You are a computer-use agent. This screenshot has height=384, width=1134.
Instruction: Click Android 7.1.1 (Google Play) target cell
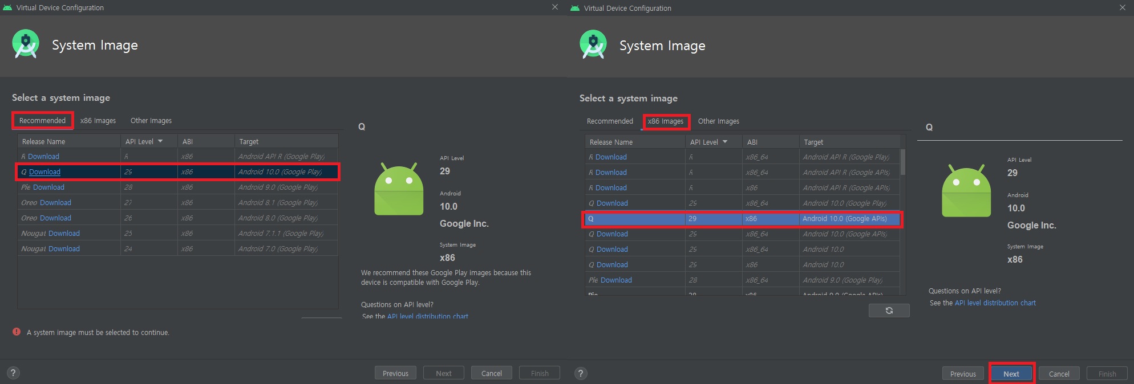(x=286, y=234)
